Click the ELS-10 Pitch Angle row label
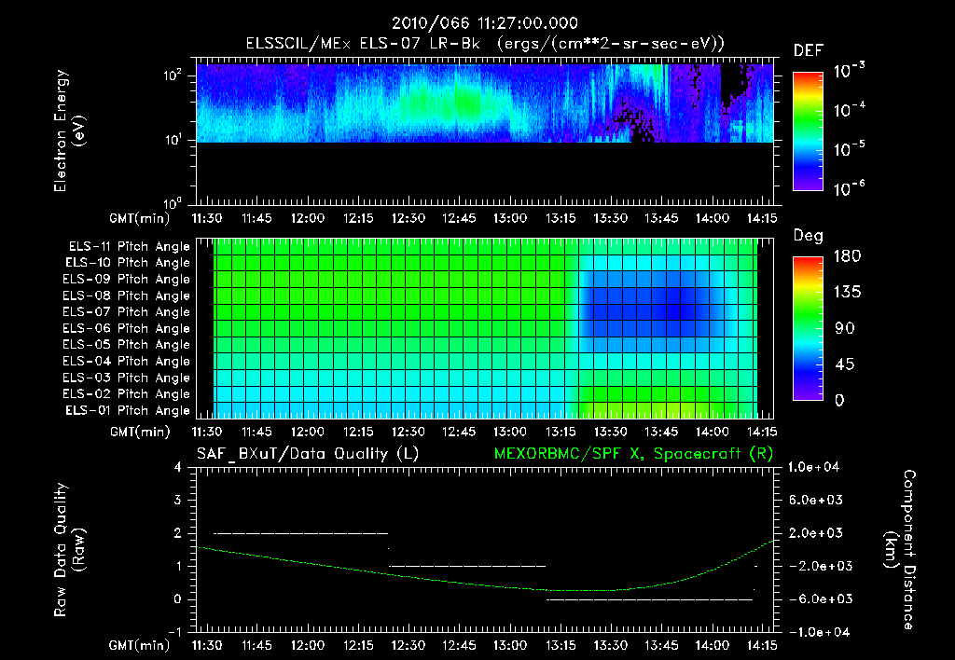955x660 pixels. pos(128,263)
